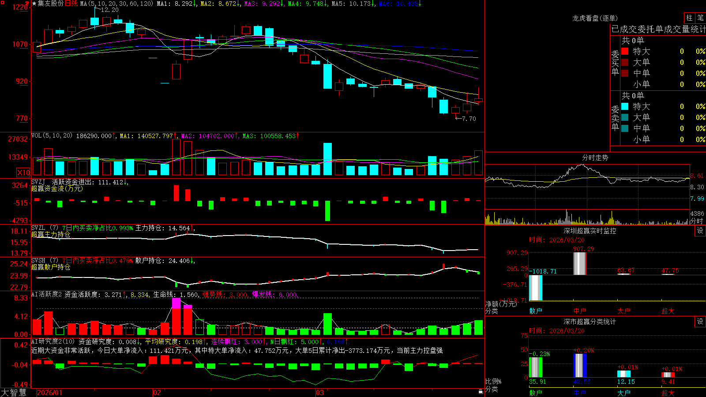Click the 超赢散户持仓 label
The height and width of the screenshot is (397, 706).
[x=51, y=267]
